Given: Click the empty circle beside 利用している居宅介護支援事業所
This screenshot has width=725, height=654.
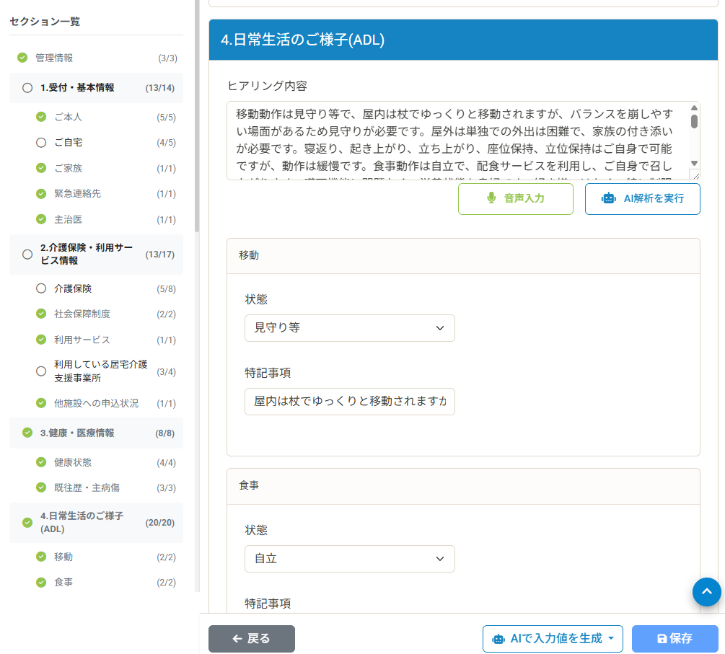Looking at the screenshot, I should (41, 371).
